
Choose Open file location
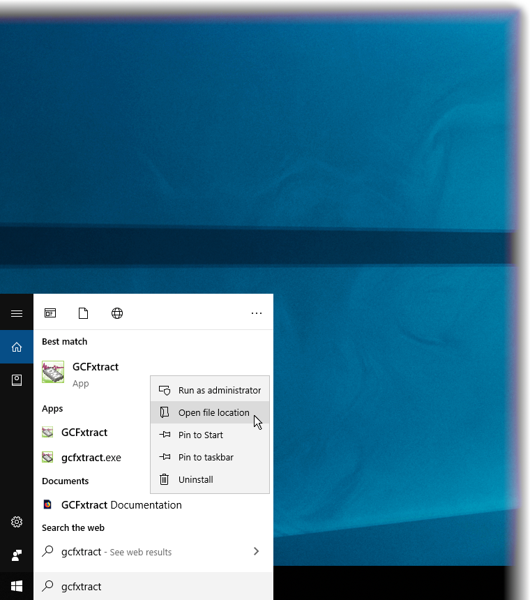point(210,412)
